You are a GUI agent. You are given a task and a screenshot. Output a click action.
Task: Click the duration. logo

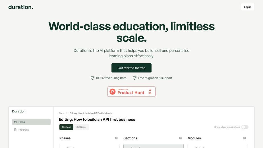point(21,7)
